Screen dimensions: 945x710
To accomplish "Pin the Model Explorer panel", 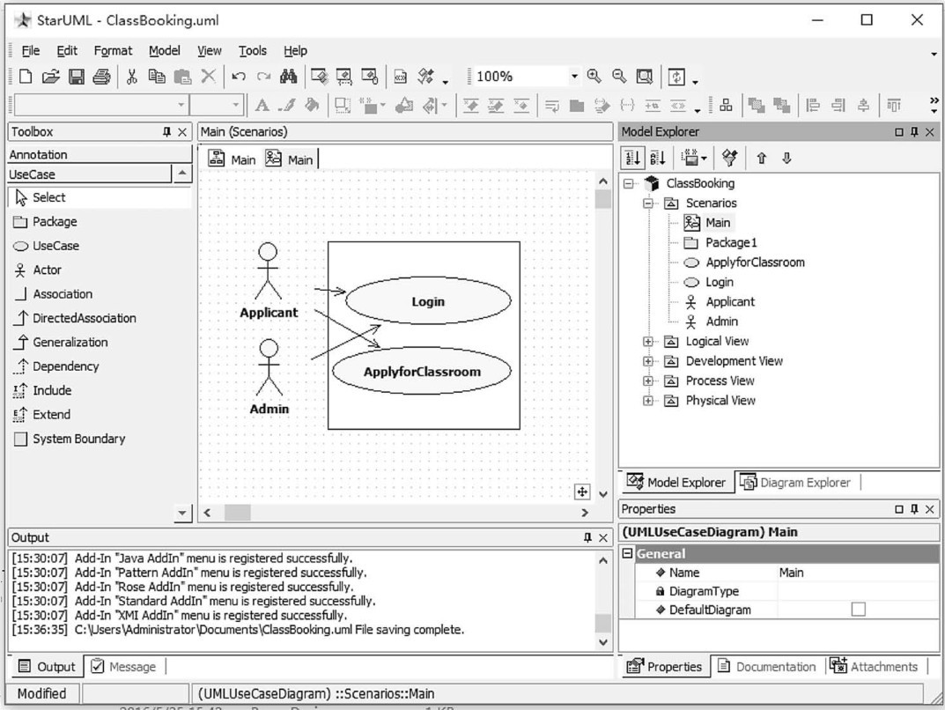I will click(915, 131).
